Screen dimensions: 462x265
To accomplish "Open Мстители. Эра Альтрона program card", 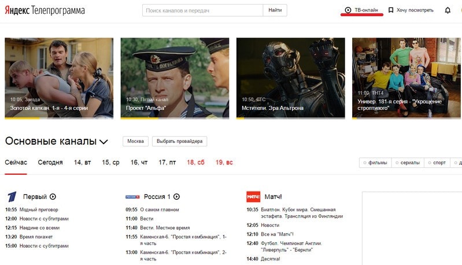I will 290,79.
